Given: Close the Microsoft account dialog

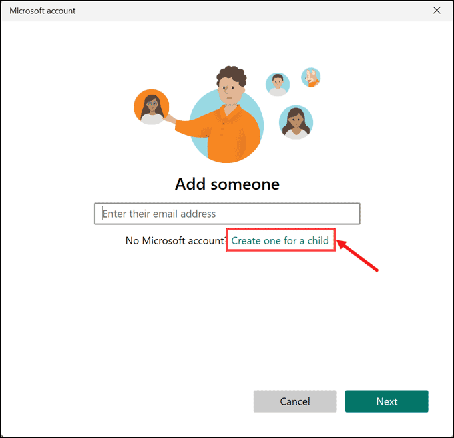Looking at the screenshot, I should click(x=437, y=11).
